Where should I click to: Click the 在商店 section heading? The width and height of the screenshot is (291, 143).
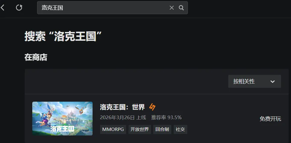[x=36, y=57]
